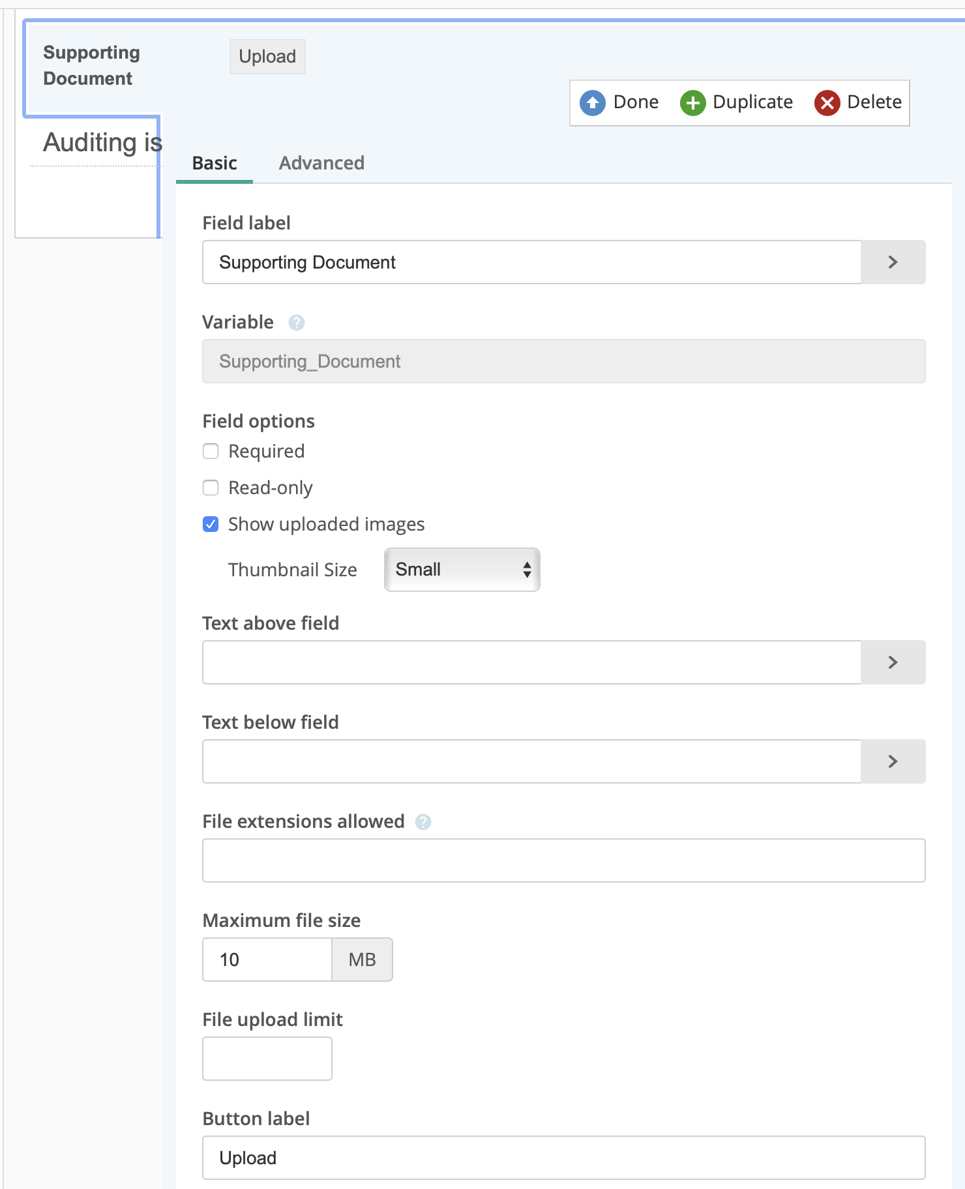965x1189 pixels.
Task: Open help icon for File extensions allowed
Action: coord(423,822)
